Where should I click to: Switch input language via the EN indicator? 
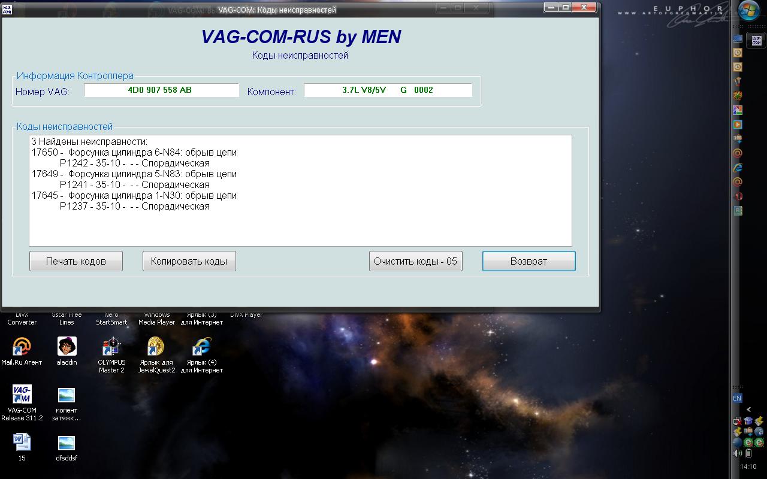click(737, 398)
